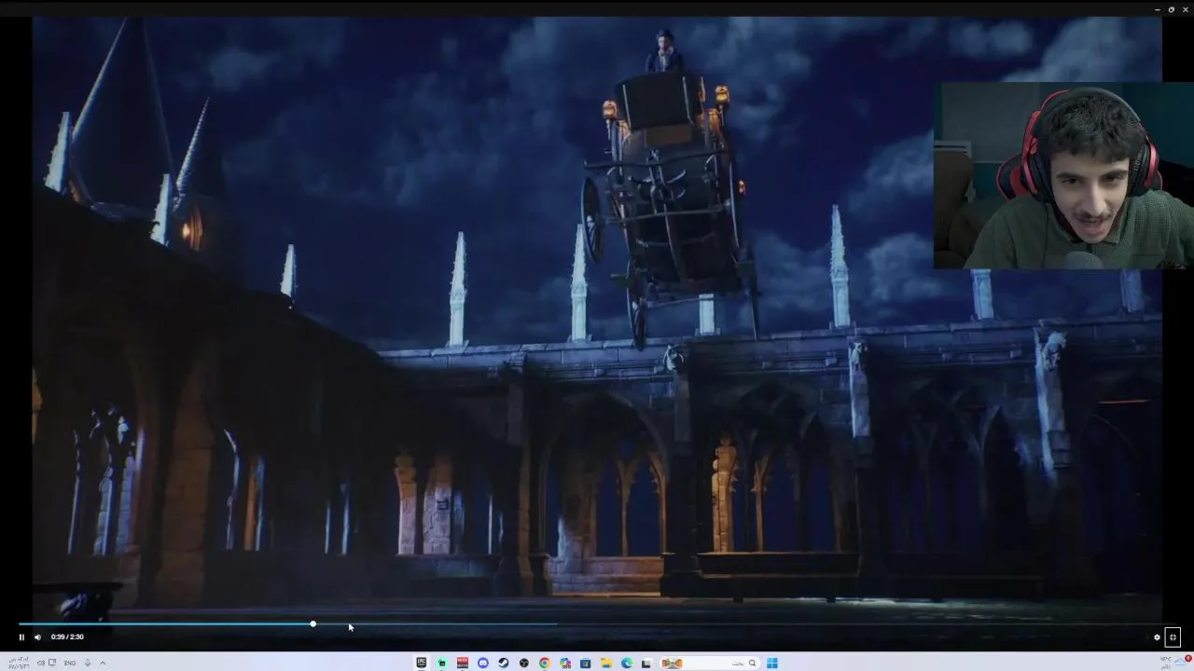Open the Copilot icon on the taskbar
The height and width of the screenshot is (671, 1194).
pyautogui.click(x=565, y=663)
